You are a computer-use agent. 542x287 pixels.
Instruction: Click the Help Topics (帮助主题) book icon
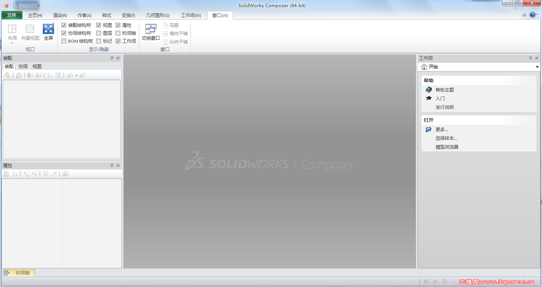429,90
